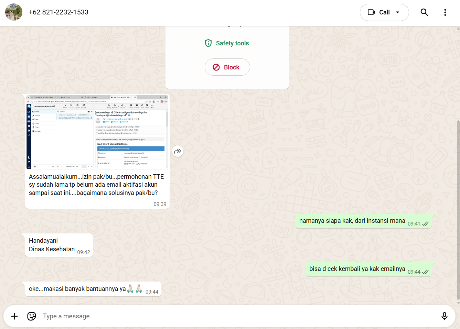
Task: Click the Assalamualaikum caption text
Action: pos(96,185)
